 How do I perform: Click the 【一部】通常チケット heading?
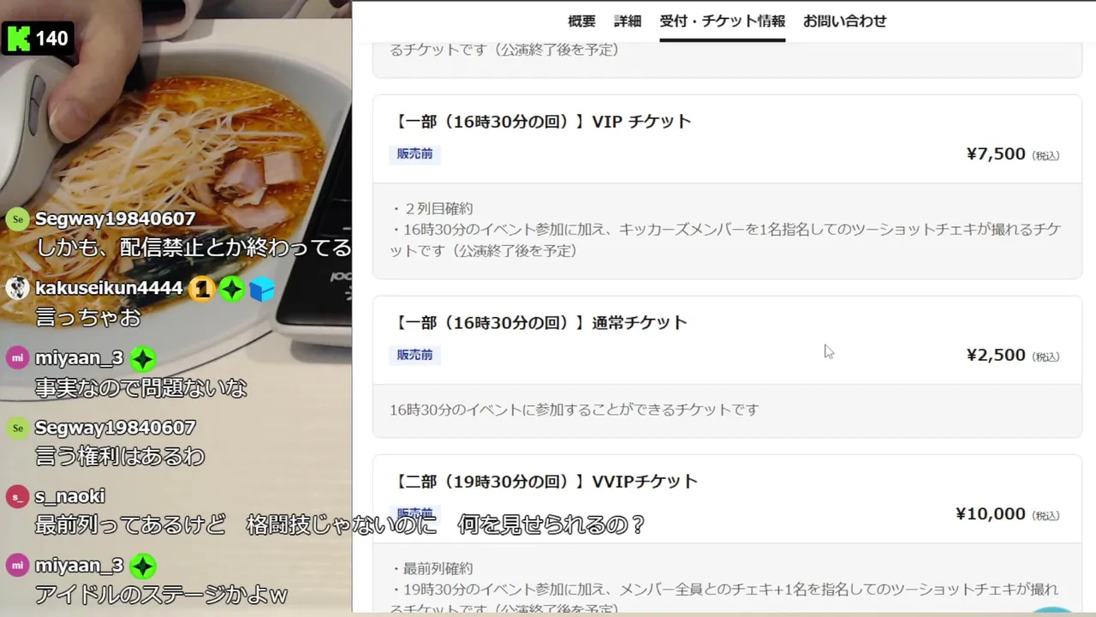pos(539,323)
